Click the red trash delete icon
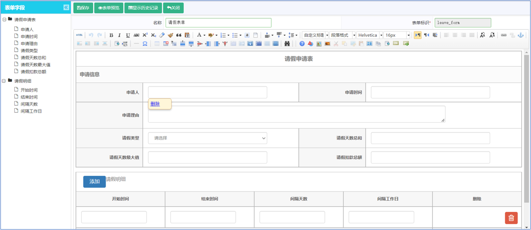This screenshot has width=531, height=230. (x=511, y=218)
